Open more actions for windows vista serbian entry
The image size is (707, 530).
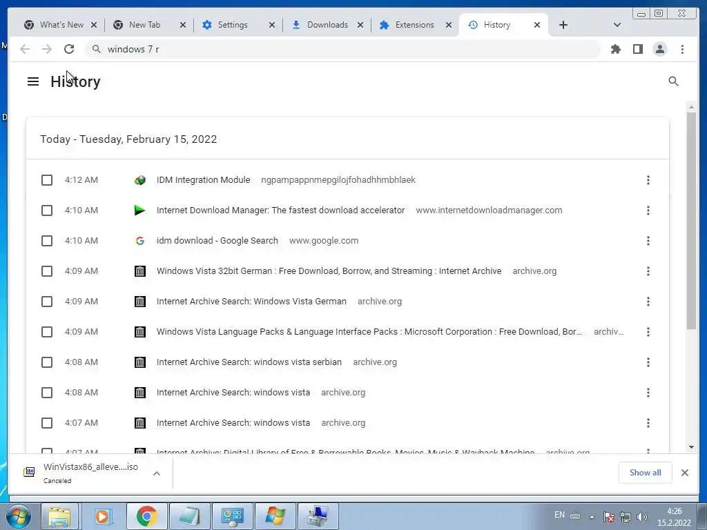click(x=648, y=362)
